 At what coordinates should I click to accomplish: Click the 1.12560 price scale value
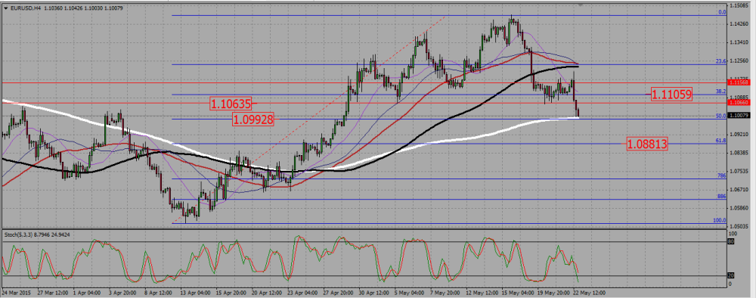(739, 61)
